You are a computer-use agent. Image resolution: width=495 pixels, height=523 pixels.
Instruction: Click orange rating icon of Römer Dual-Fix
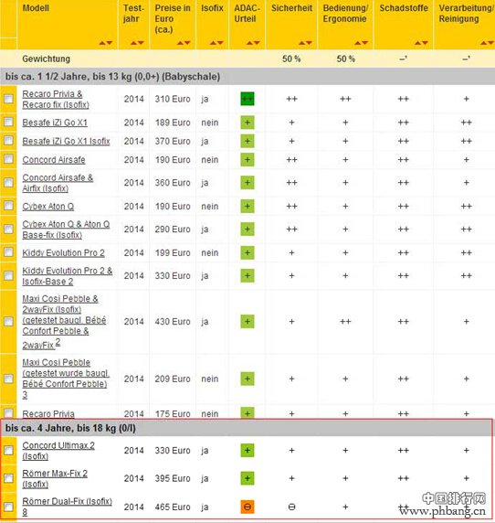[x=247, y=507]
